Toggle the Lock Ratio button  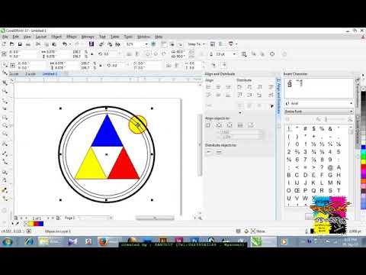[x=92, y=54]
